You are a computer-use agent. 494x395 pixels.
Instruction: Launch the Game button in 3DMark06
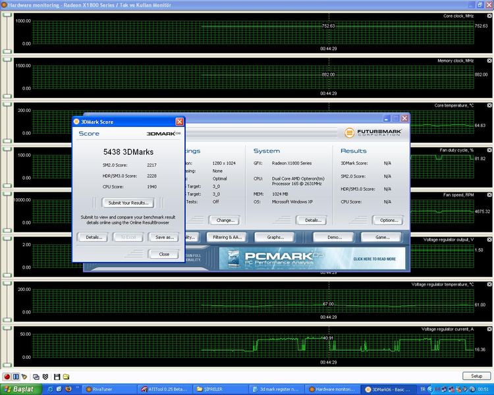(x=382, y=237)
